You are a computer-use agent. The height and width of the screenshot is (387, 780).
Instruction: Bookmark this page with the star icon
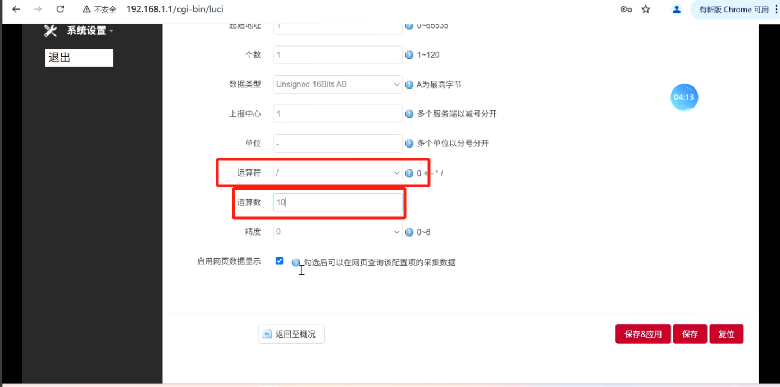click(646, 9)
